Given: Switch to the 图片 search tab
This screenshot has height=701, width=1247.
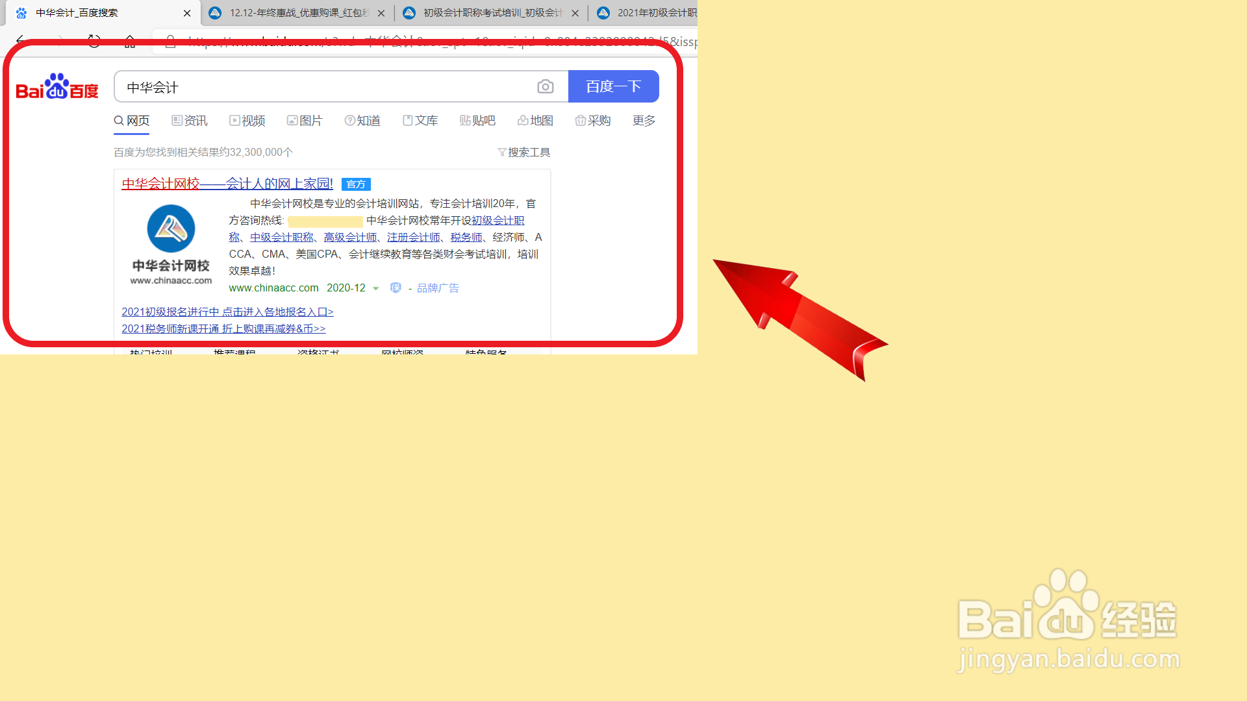Looking at the screenshot, I should (304, 121).
